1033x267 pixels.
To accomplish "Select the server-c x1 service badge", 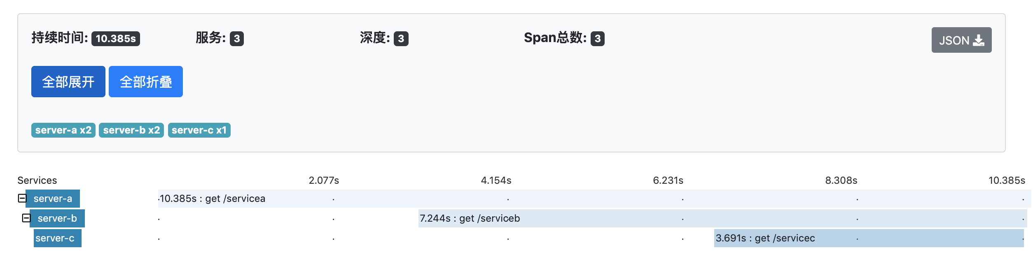I will coord(199,130).
